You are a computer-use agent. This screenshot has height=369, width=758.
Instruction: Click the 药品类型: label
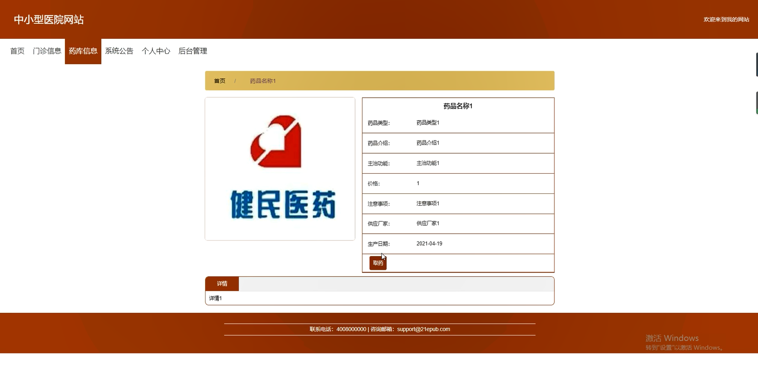(379, 123)
